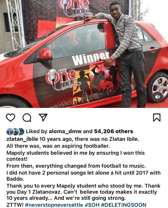Click the caption line mentioning Baddo

point(83,176)
